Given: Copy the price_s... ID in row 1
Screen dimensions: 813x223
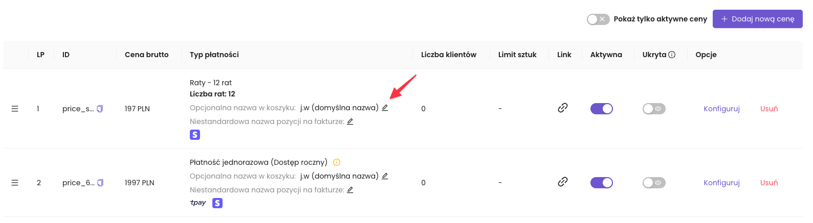Looking at the screenshot, I should [100, 109].
